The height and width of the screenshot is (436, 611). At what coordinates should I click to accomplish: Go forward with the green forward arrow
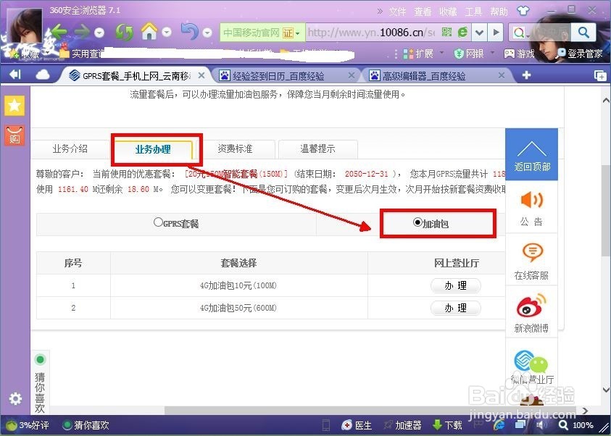click(x=83, y=33)
